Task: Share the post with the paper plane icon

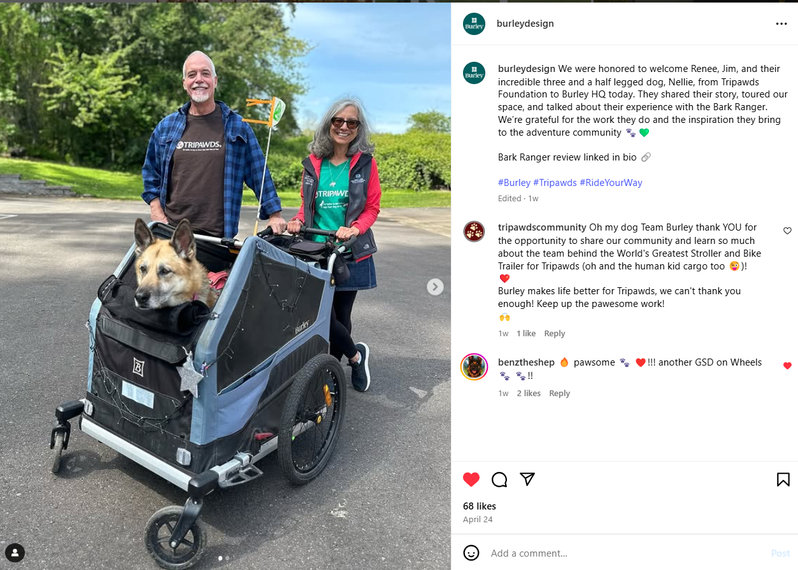Action: pyautogui.click(x=527, y=479)
